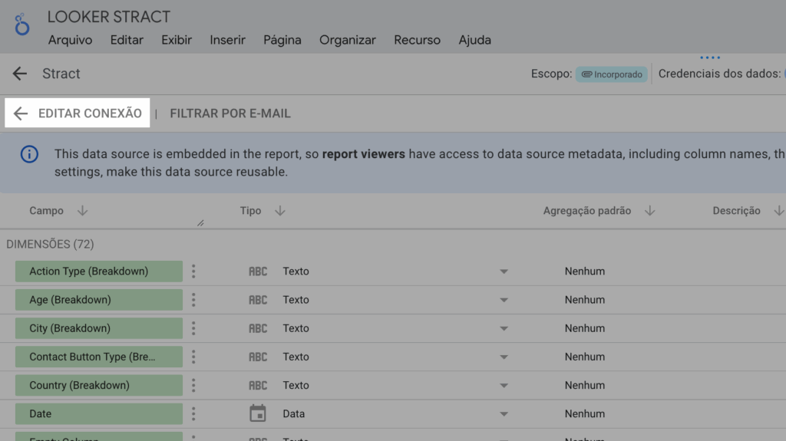Click FILTRAR POR E-MAIL link
The height and width of the screenshot is (441, 786).
pyautogui.click(x=230, y=114)
